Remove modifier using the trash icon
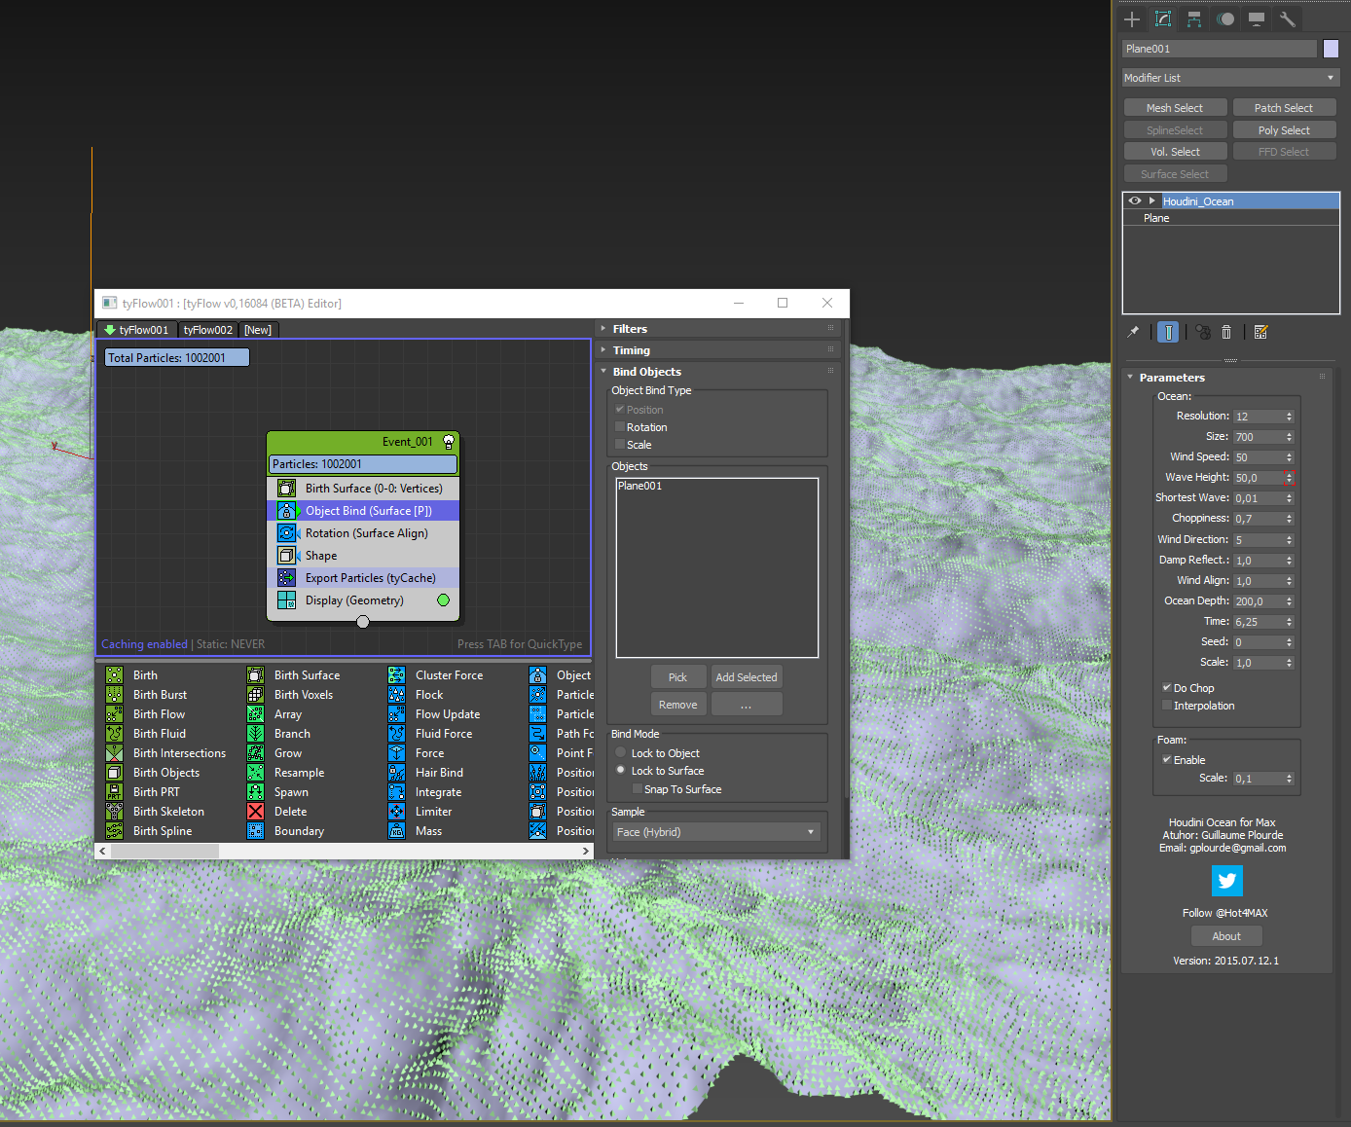This screenshot has width=1351, height=1127. click(x=1226, y=333)
